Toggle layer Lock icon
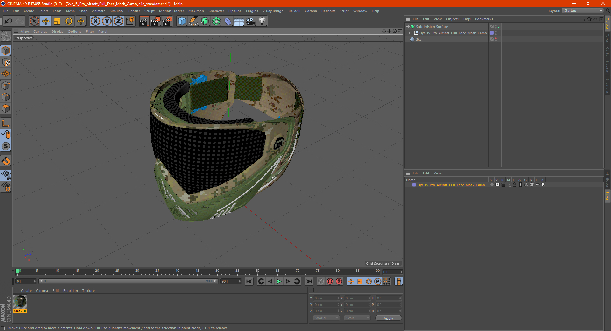Screen dimensions: 611x331 (514, 185)
